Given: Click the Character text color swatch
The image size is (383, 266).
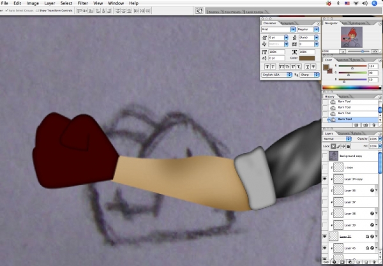Looking at the screenshot, I should point(307,58).
